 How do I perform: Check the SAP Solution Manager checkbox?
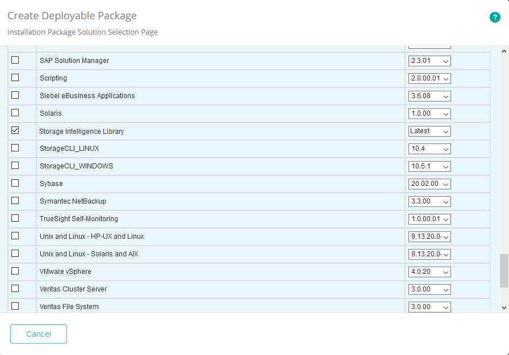tap(15, 60)
